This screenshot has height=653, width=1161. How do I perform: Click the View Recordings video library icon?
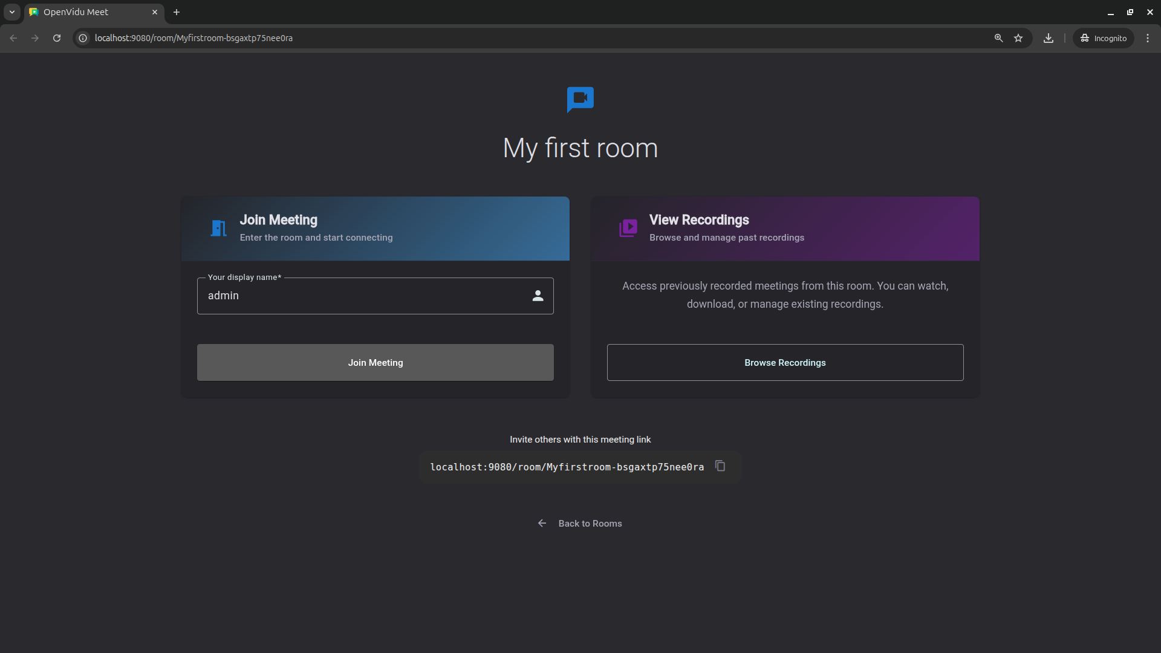point(628,228)
